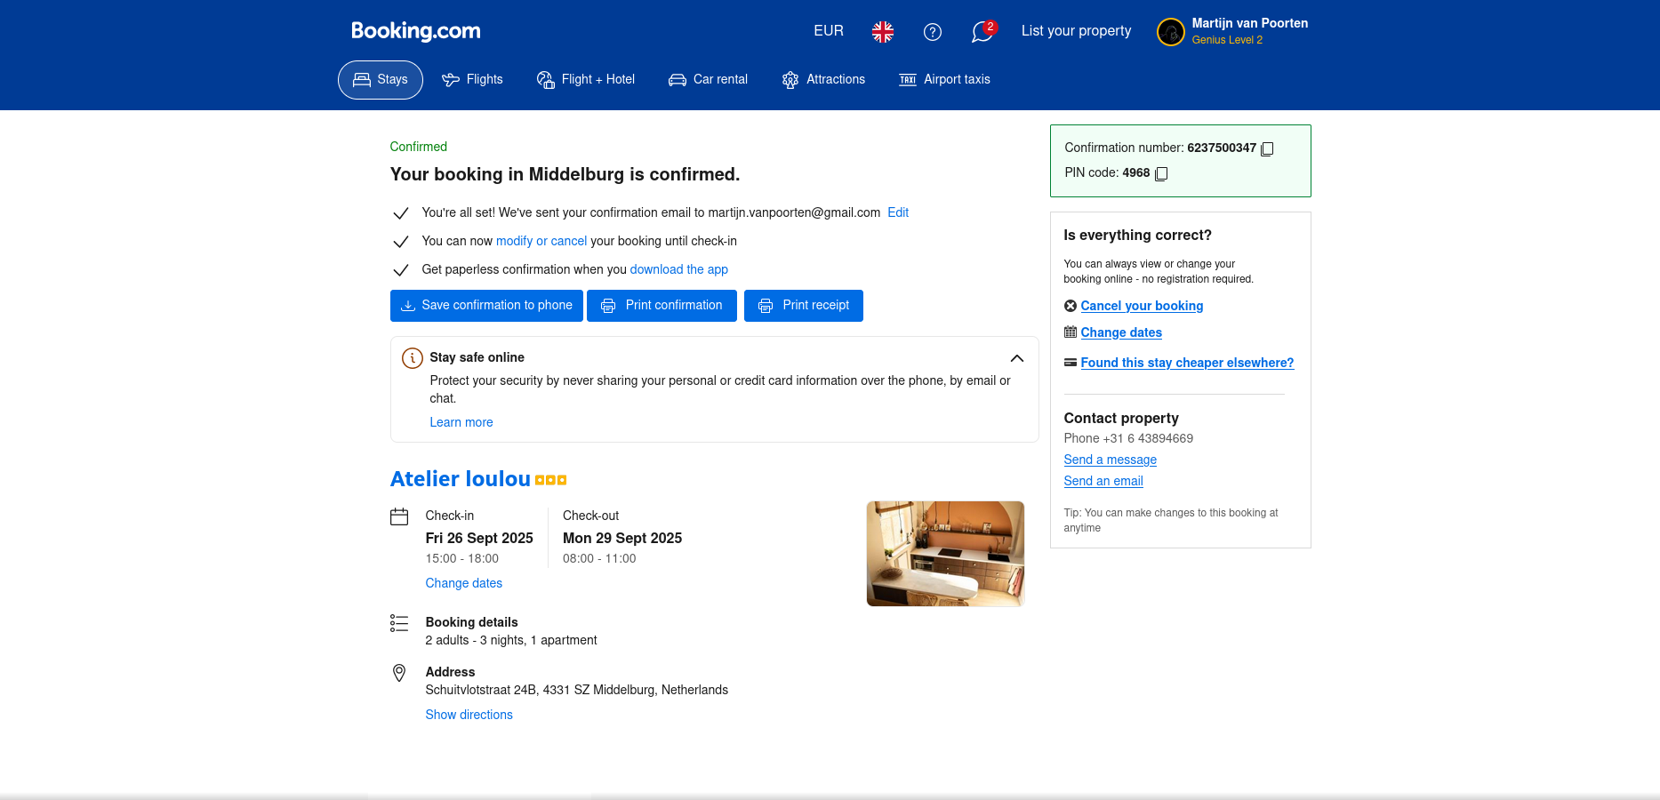Screen dimensions: 1660x800
Task: Open messages with 2 notifications
Action: click(982, 32)
